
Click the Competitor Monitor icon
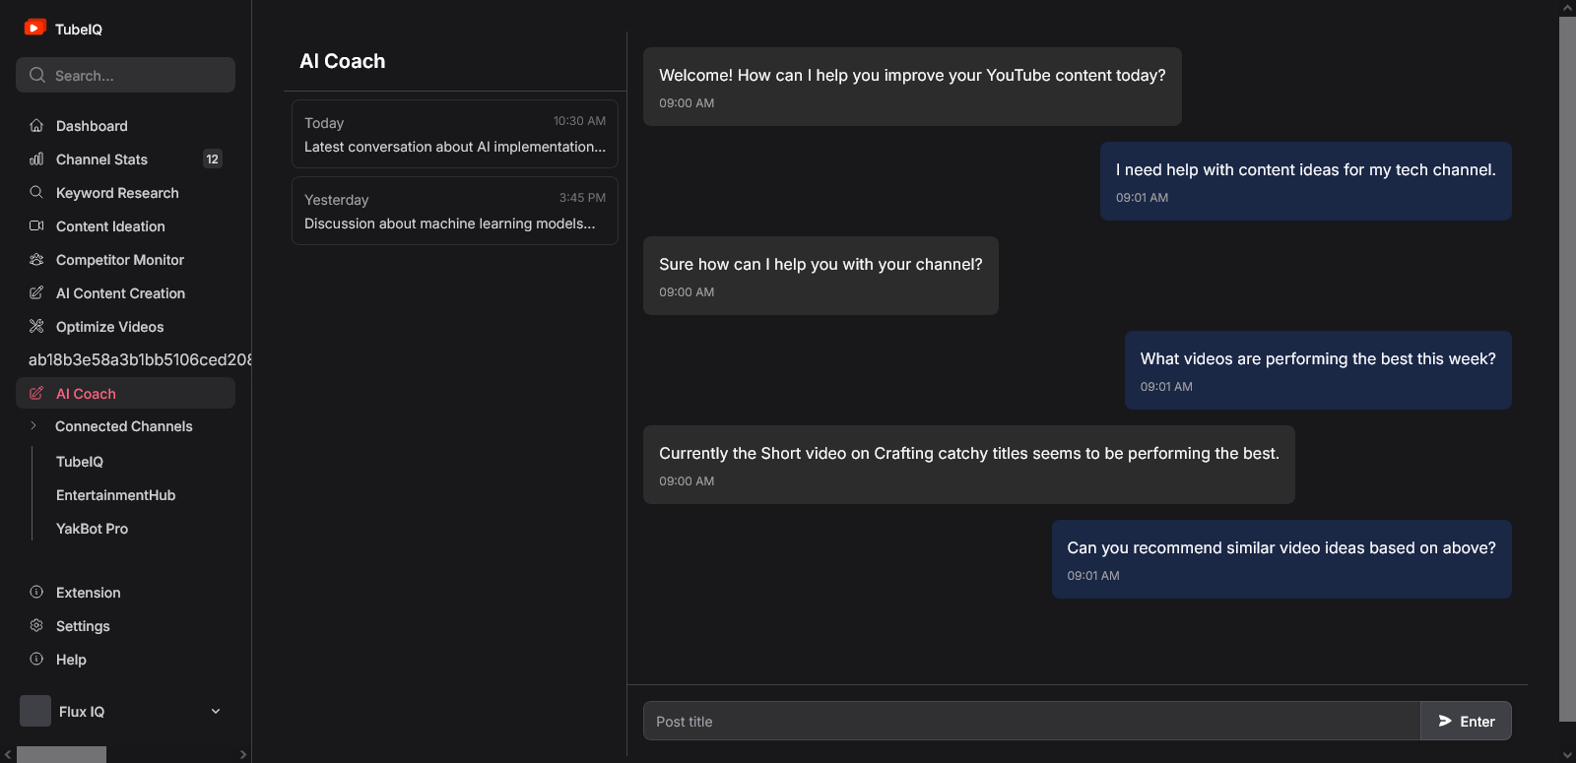(x=36, y=259)
